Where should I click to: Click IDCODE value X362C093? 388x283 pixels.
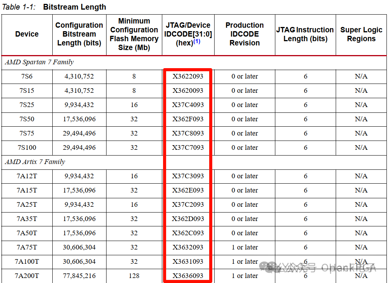188,233
